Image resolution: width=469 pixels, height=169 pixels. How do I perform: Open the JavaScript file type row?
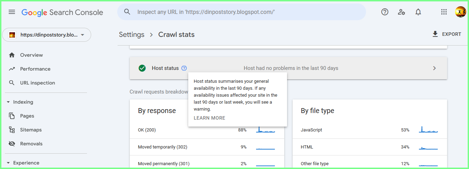tap(370, 130)
